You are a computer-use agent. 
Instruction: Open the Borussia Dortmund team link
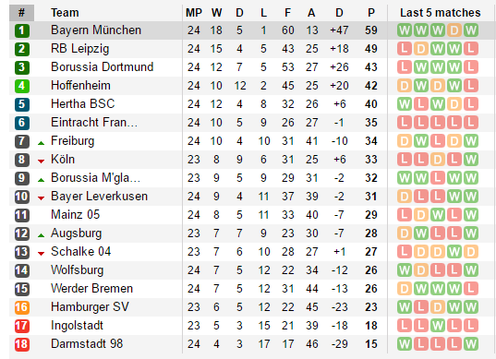[103, 67]
